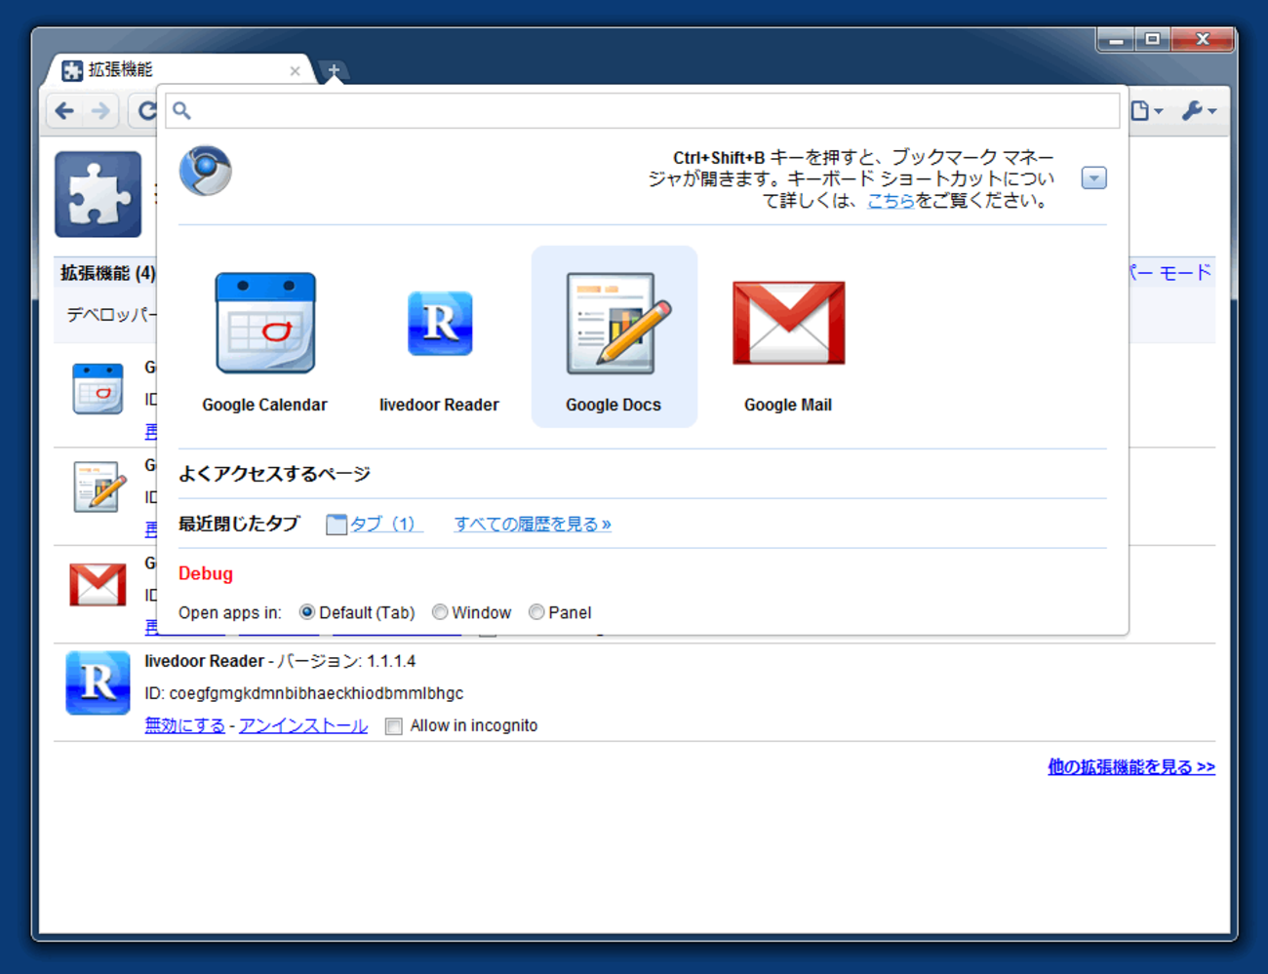The width and height of the screenshot is (1268, 974).
Task: Click the Open apps in: label
Action: tap(230, 613)
